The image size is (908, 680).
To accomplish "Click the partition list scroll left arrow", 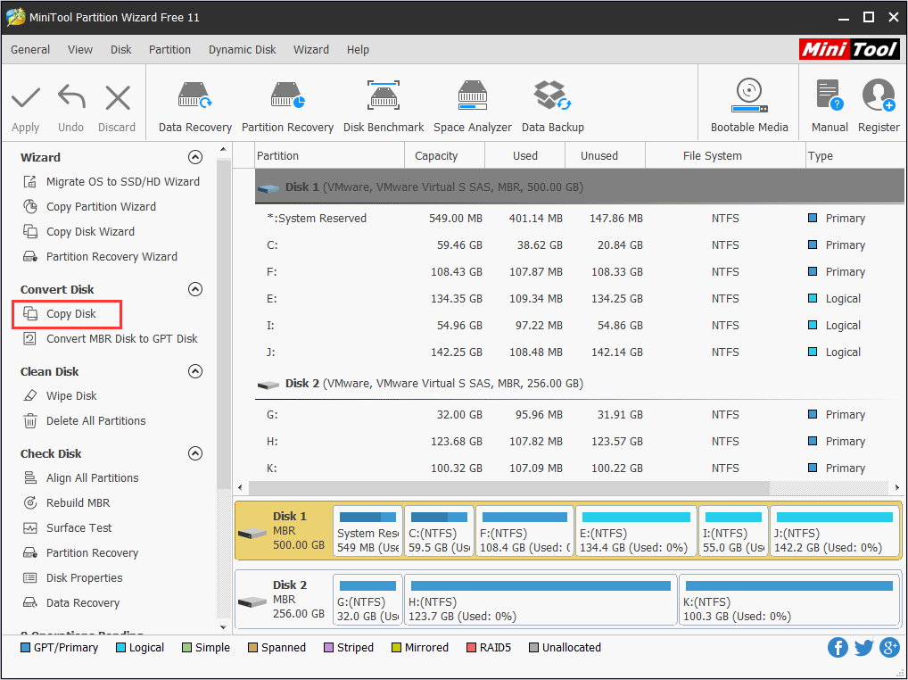I will pos(241,488).
